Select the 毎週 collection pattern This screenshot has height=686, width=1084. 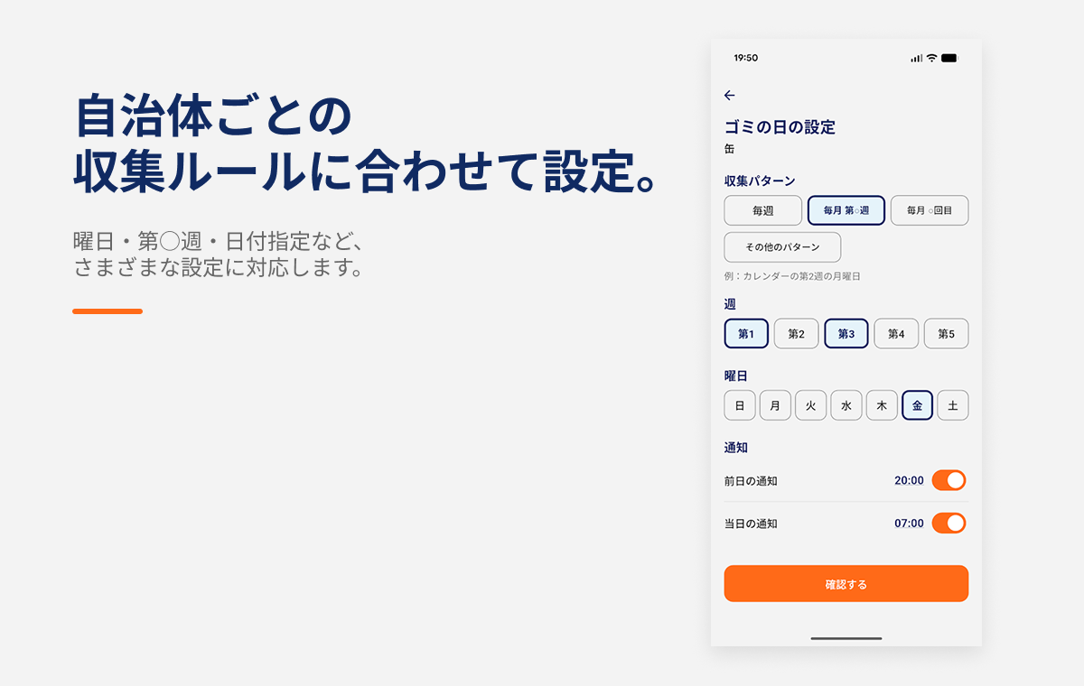763,210
